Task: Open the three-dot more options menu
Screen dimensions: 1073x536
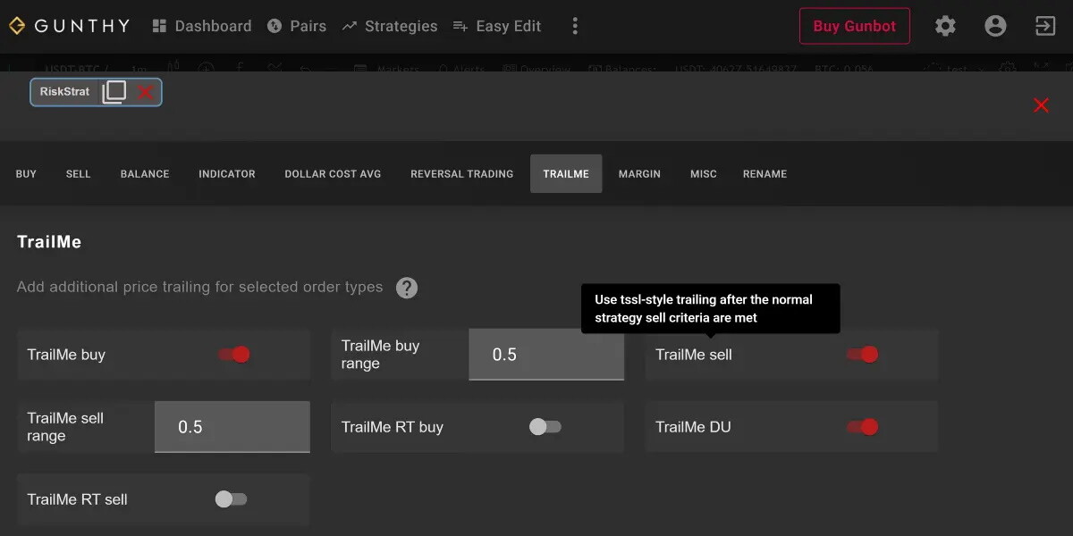Action: (575, 26)
